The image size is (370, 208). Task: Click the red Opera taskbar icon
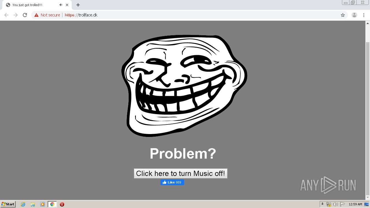click(x=62, y=204)
